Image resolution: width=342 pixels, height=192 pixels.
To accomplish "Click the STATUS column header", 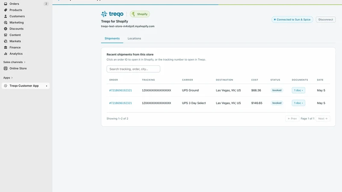I will click(275, 80).
